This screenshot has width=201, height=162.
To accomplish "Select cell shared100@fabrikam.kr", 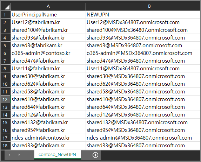I will [x=48, y=30].
